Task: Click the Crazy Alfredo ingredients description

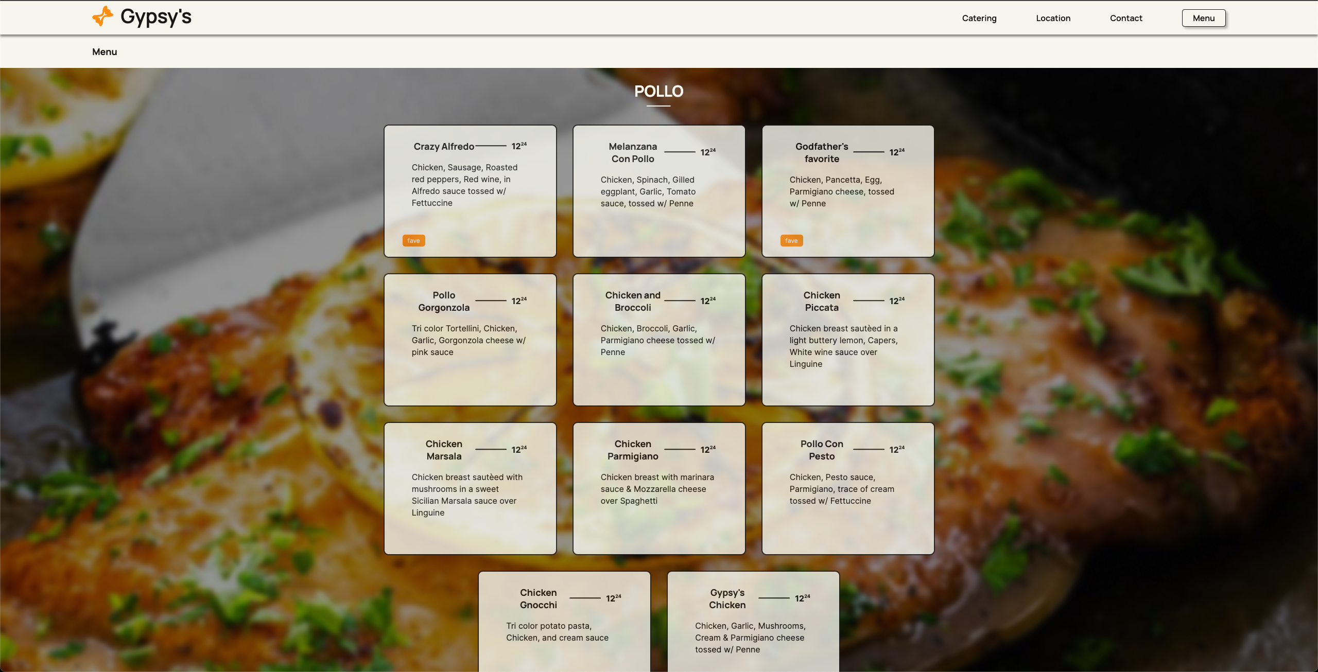Action: (465, 185)
